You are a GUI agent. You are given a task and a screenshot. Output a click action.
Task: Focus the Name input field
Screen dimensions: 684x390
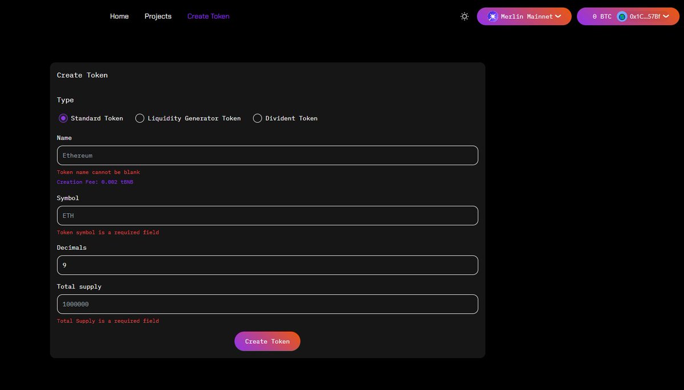tap(267, 156)
